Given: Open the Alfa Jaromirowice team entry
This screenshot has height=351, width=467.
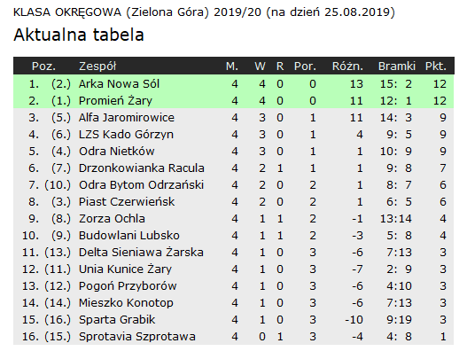Looking at the screenshot, I should coord(127,118).
